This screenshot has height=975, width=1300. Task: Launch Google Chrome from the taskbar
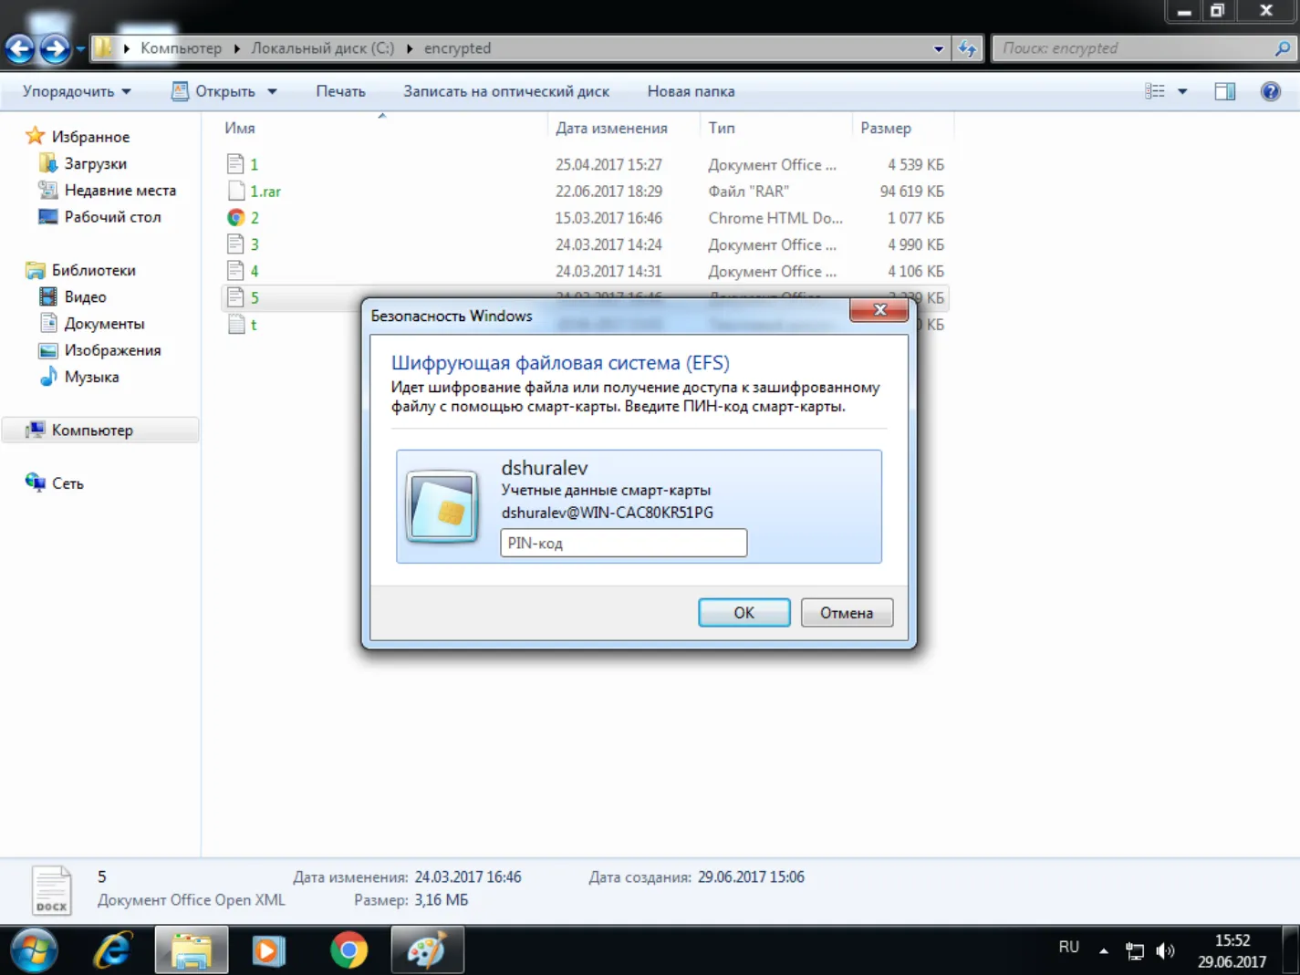pos(348,950)
